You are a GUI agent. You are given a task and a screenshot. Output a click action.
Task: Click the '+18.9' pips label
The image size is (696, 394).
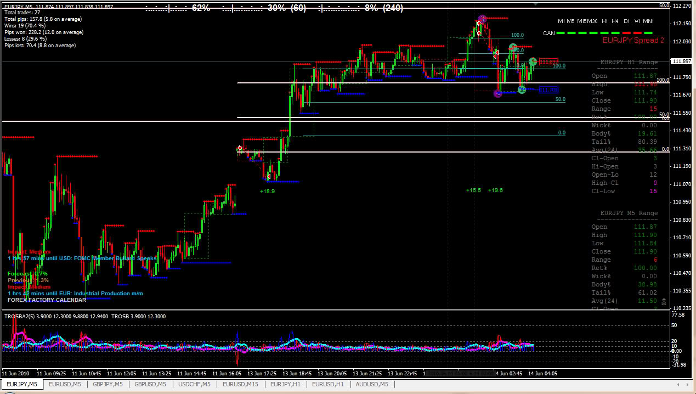267,190
